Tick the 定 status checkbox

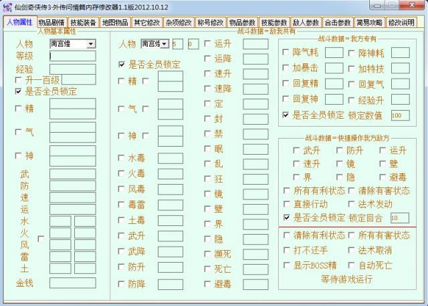(x=207, y=103)
